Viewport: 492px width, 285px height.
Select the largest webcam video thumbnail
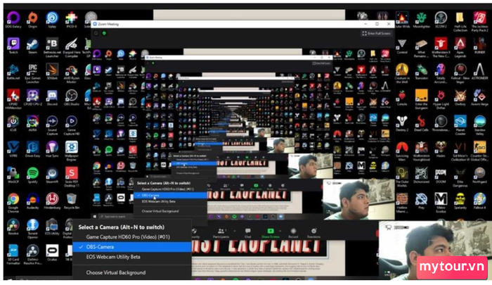(x=434, y=251)
